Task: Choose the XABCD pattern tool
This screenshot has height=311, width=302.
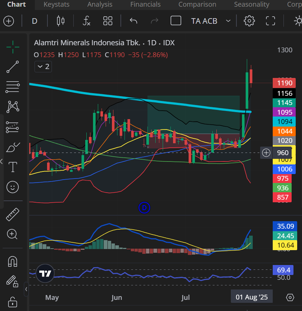Action: pos(13,107)
